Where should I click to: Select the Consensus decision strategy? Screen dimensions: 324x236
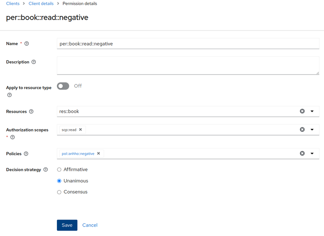pos(59,192)
